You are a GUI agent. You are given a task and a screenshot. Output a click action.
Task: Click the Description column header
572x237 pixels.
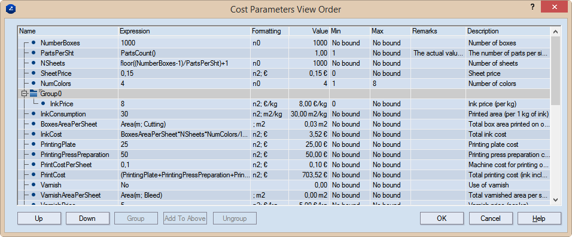click(509, 31)
